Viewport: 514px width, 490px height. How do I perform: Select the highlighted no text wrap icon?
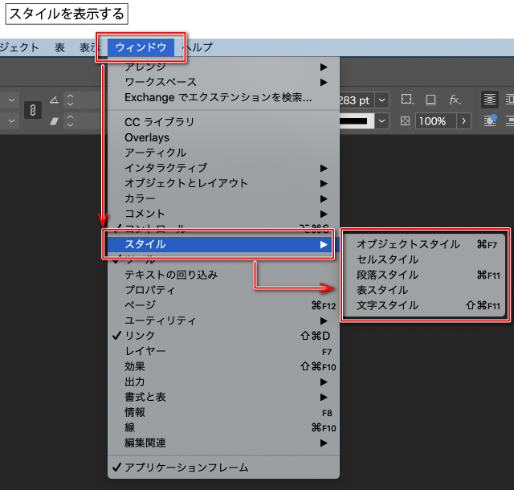pyautogui.click(x=490, y=100)
